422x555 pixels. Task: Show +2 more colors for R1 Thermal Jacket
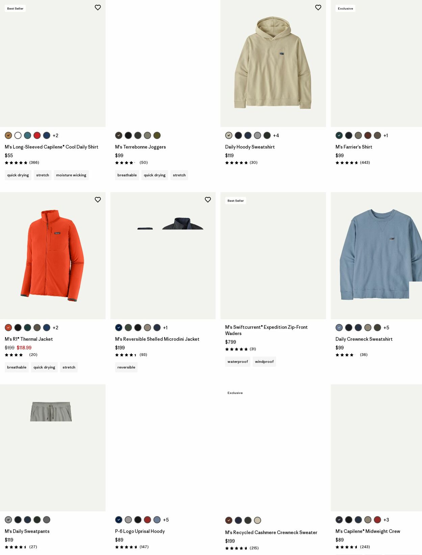(56, 328)
